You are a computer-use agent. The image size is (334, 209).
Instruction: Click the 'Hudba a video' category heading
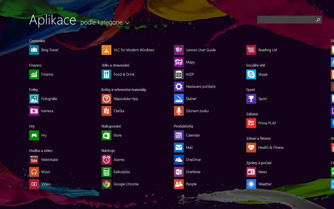(x=41, y=150)
